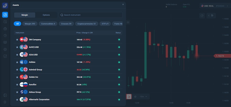
Task: Filter by Cryptocurrencies 51
Action: pos(87,24)
